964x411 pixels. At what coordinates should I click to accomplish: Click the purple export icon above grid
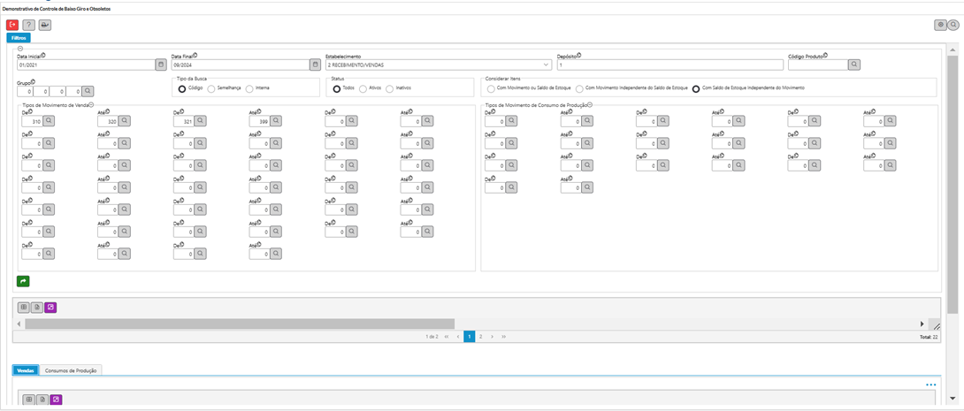(50, 308)
